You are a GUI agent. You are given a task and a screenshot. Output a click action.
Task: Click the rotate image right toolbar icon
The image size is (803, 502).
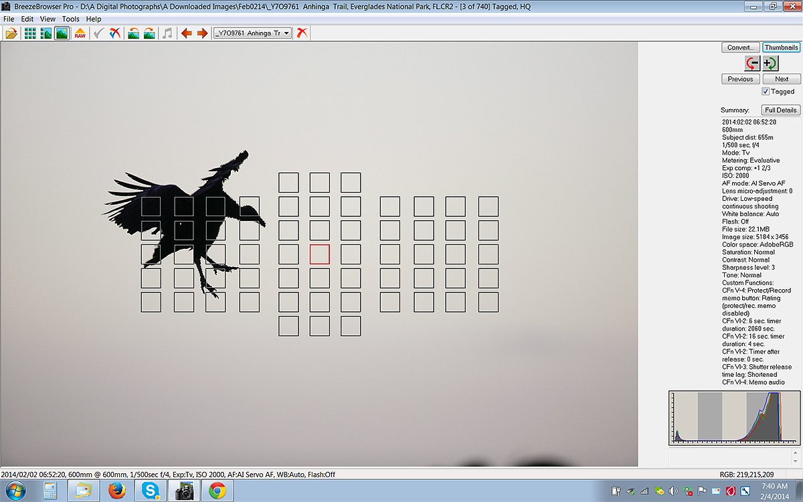[x=149, y=33]
